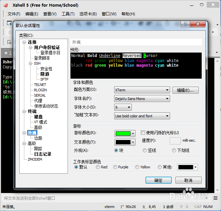221x211 pixels.
Task: Select Red tab color radio
Action: 98,167
